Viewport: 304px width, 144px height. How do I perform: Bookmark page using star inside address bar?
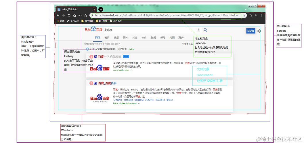244,15
